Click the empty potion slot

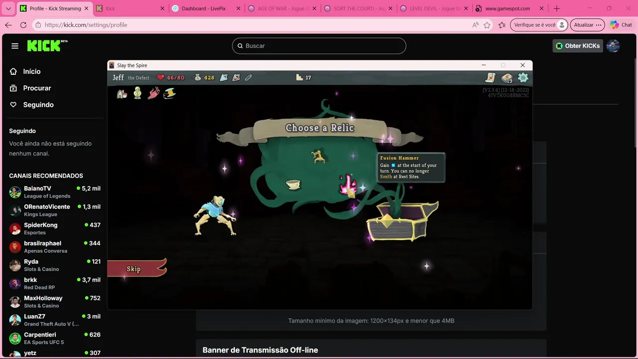coord(248,77)
